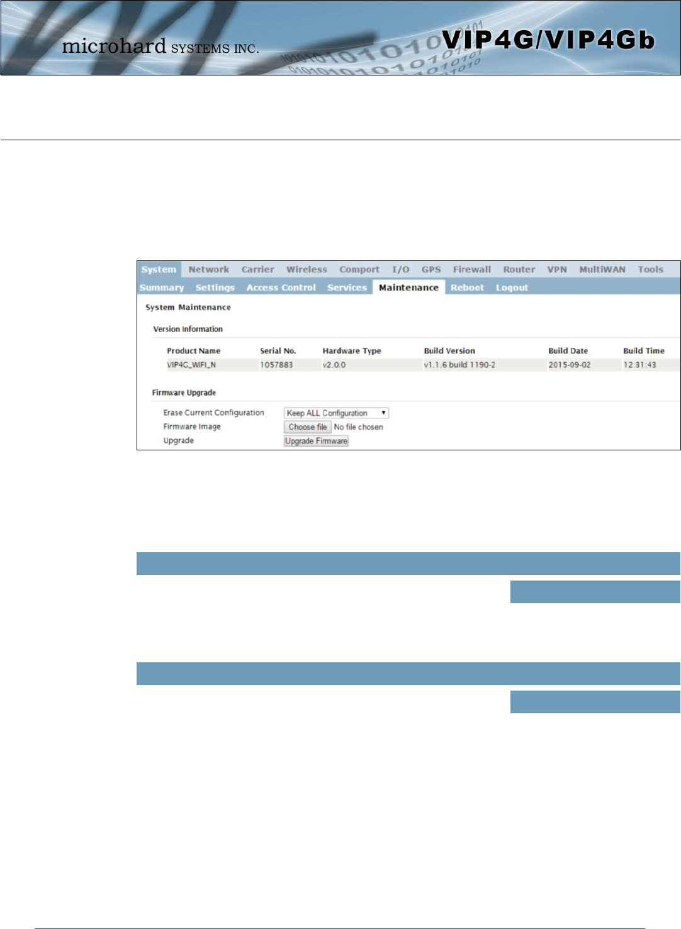Open the Tools tab
The width and height of the screenshot is (681, 929).
click(651, 270)
